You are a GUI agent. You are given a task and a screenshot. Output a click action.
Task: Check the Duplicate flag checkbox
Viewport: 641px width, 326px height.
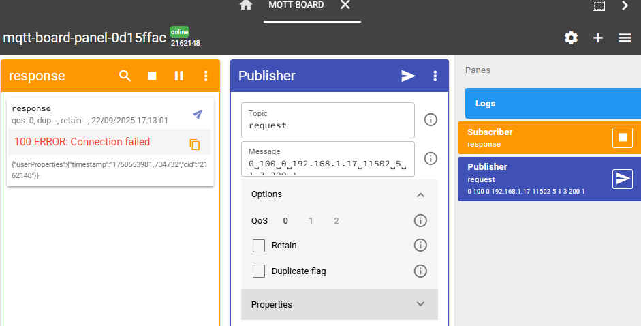259,271
